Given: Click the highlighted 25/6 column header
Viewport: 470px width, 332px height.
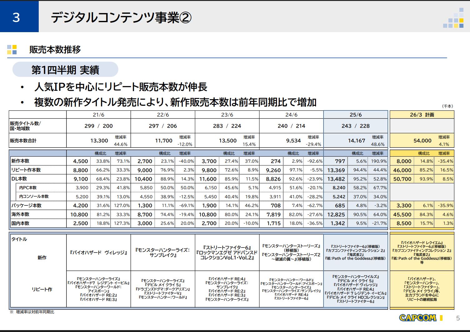Looking at the screenshot, I should coord(356,115).
